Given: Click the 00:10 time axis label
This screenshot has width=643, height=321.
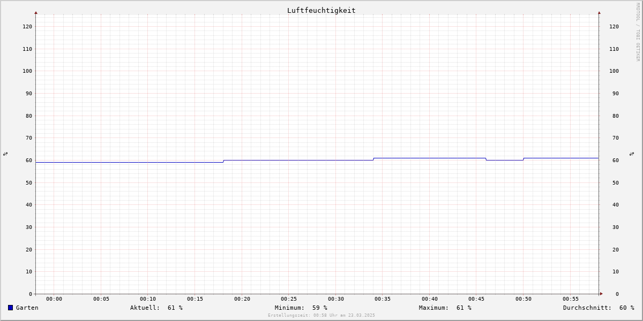Looking at the screenshot, I should (x=148, y=299).
